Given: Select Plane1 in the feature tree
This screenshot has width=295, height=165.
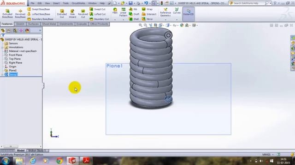Looking at the screenshot, I should click(x=12, y=70).
